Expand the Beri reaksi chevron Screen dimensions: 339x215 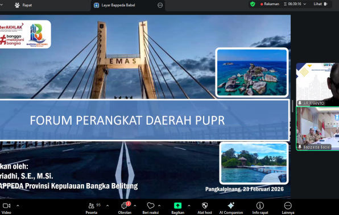point(159,205)
